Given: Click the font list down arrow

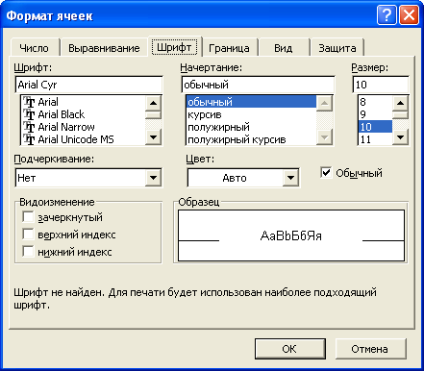Looking at the screenshot, I should pos(153,137).
